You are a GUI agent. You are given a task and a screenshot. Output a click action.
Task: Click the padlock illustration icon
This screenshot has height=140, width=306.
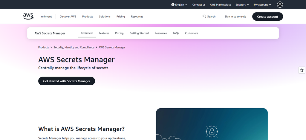click(x=212, y=131)
